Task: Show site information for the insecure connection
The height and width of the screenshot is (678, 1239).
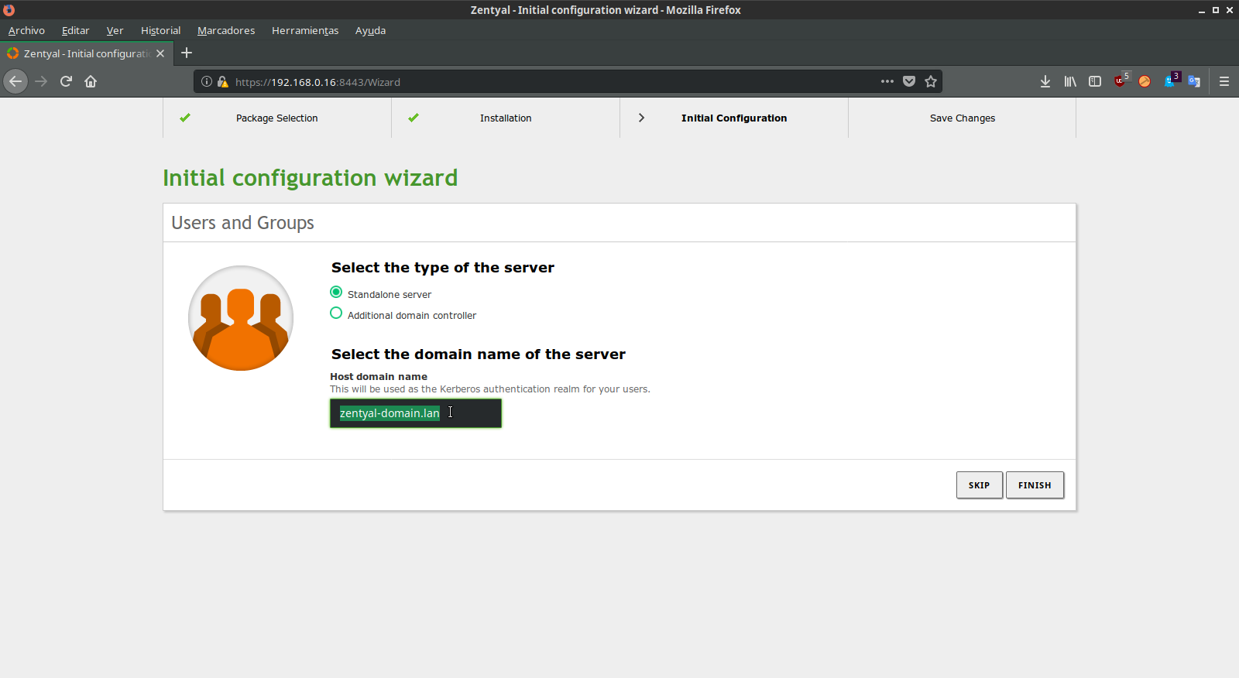Action: point(207,81)
